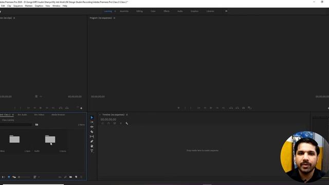
Task: Click New Bin icon in Project panel
Action: 71,177
